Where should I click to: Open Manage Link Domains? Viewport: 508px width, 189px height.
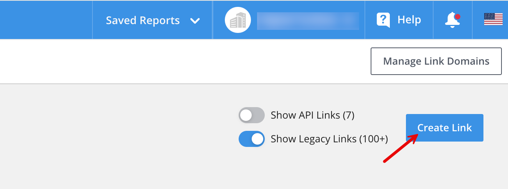(x=436, y=61)
